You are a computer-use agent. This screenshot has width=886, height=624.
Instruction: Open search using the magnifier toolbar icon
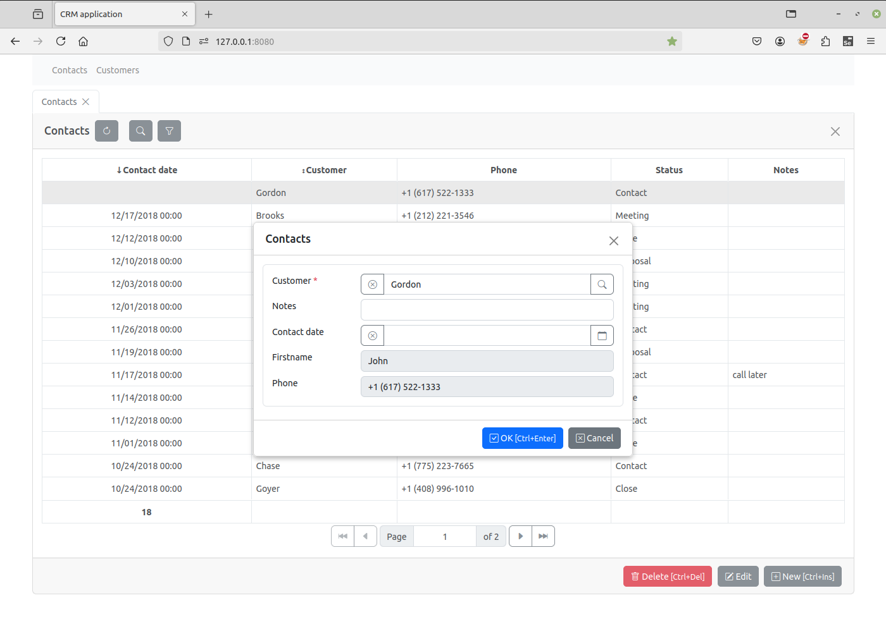pyautogui.click(x=140, y=131)
